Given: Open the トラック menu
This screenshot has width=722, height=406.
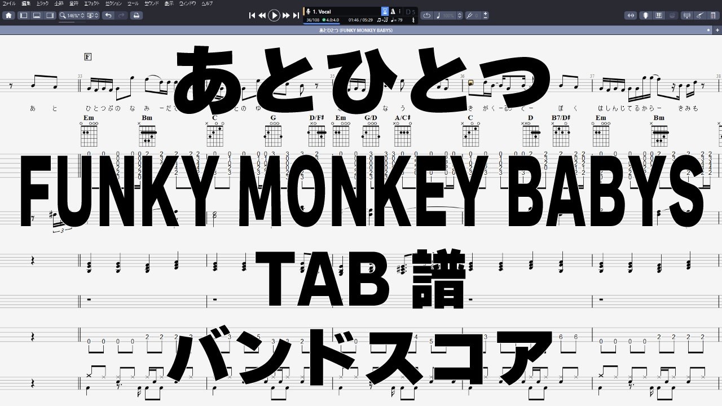Looking at the screenshot, I should [42, 3].
